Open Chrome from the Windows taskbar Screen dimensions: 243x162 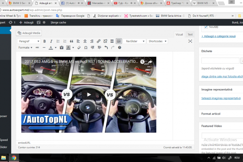[14, 158]
